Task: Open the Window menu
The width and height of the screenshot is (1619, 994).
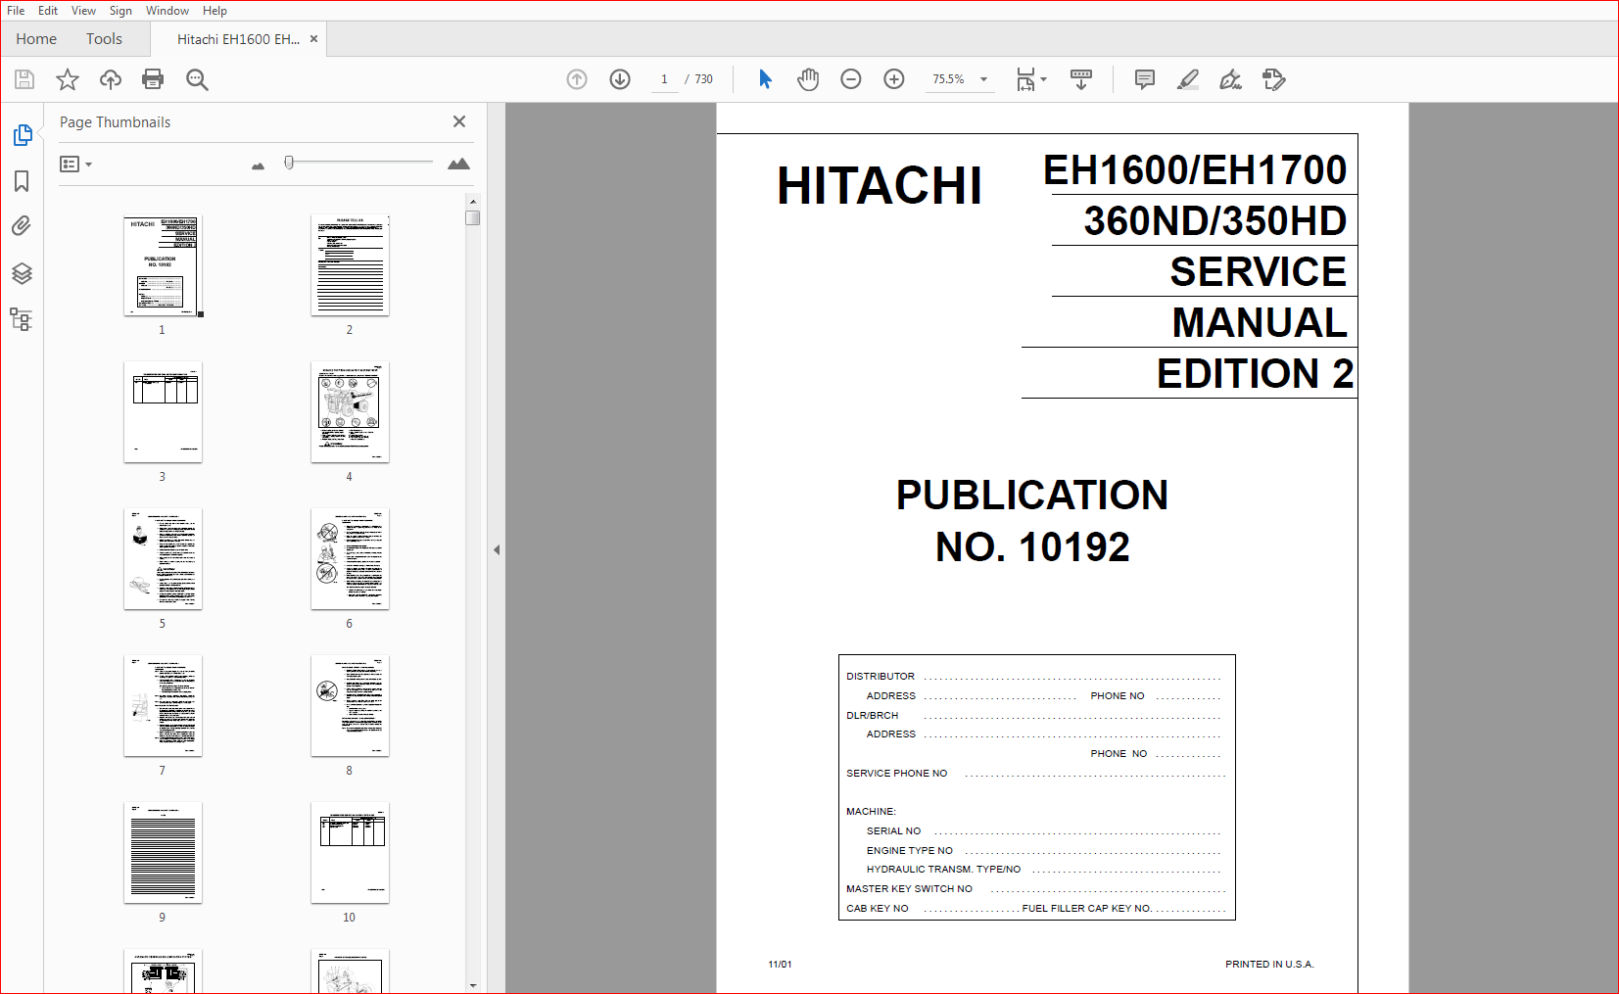Action: tap(167, 11)
